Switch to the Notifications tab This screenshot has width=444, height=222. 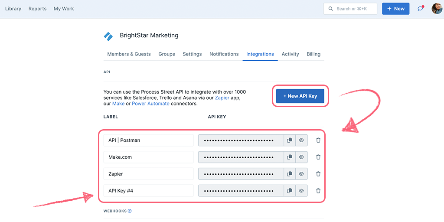(x=224, y=54)
